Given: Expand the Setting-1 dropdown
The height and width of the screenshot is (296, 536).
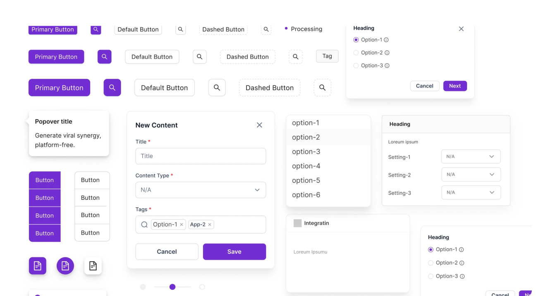Looking at the screenshot, I should coord(471,156).
